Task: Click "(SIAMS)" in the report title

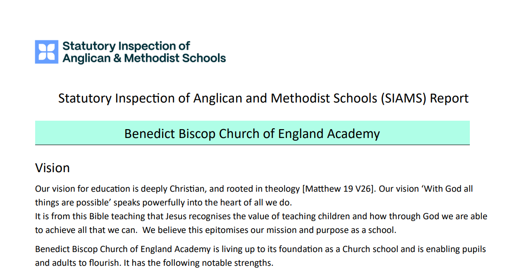Action: (x=403, y=99)
